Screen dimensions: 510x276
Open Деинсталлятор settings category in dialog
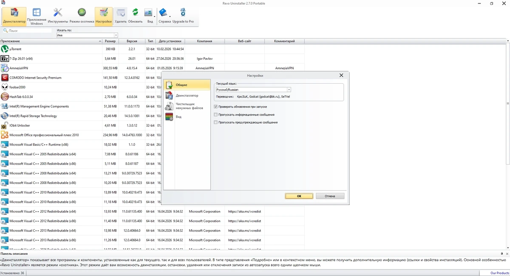tap(187, 96)
